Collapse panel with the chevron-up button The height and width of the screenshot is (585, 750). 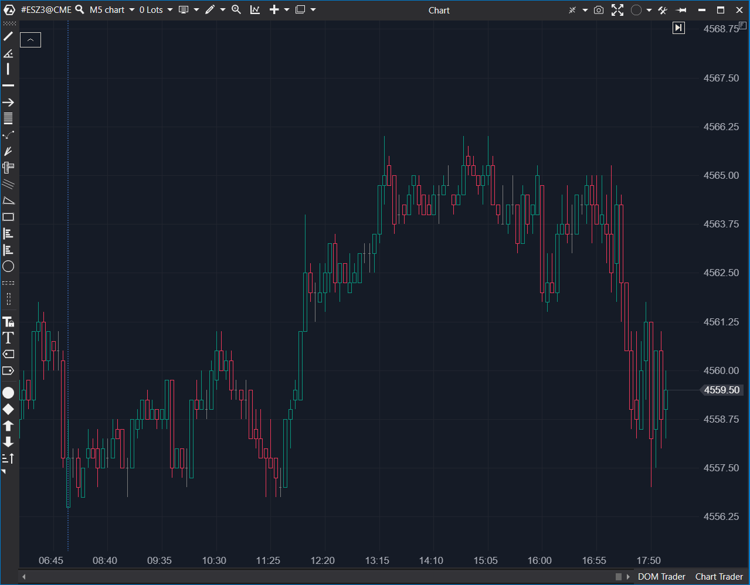point(30,40)
